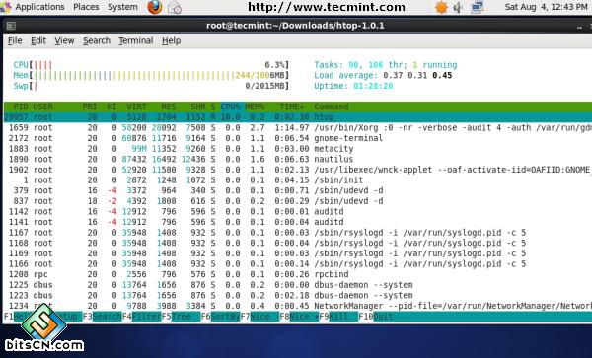Sort by the CPU% column header
Viewport: 592px width, 358px height.
[230, 107]
